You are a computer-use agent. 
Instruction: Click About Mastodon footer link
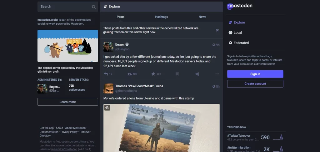75,128
